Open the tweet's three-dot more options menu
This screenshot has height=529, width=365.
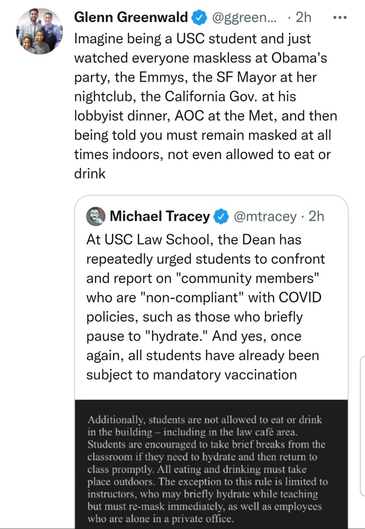click(340, 17)
